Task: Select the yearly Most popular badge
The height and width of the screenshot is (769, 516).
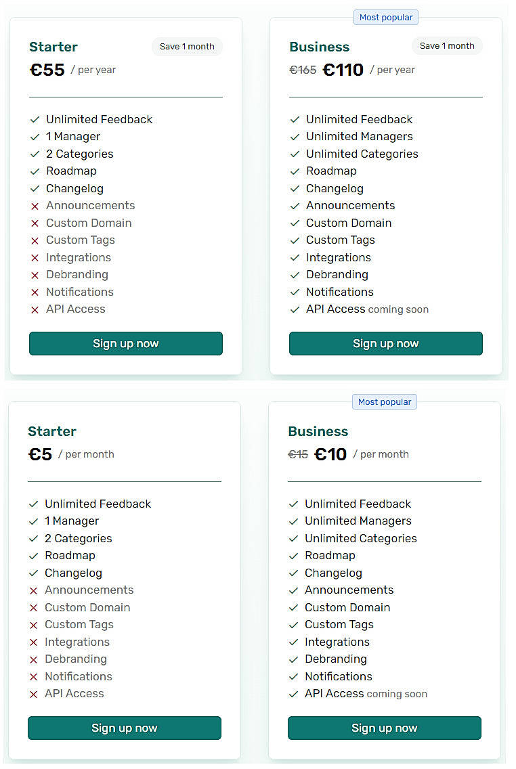Action: [385, 17]
